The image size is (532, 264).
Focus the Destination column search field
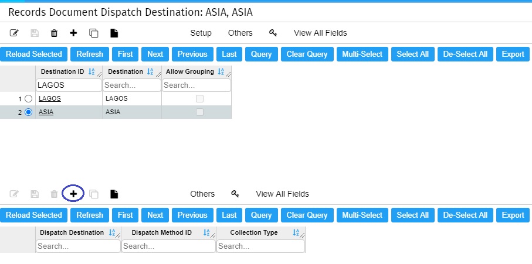point(132,85)
